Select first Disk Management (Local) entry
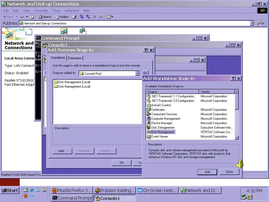 pyautogui.click(x=72, y=82)
